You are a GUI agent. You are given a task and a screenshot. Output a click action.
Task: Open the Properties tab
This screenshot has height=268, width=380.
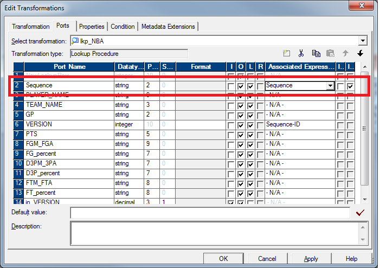point(92,27)
